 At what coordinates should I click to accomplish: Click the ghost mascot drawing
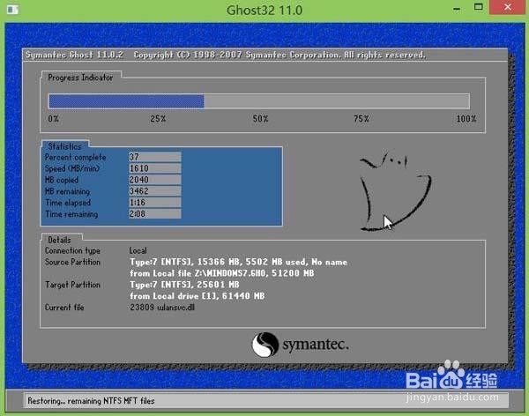(395, 190)
